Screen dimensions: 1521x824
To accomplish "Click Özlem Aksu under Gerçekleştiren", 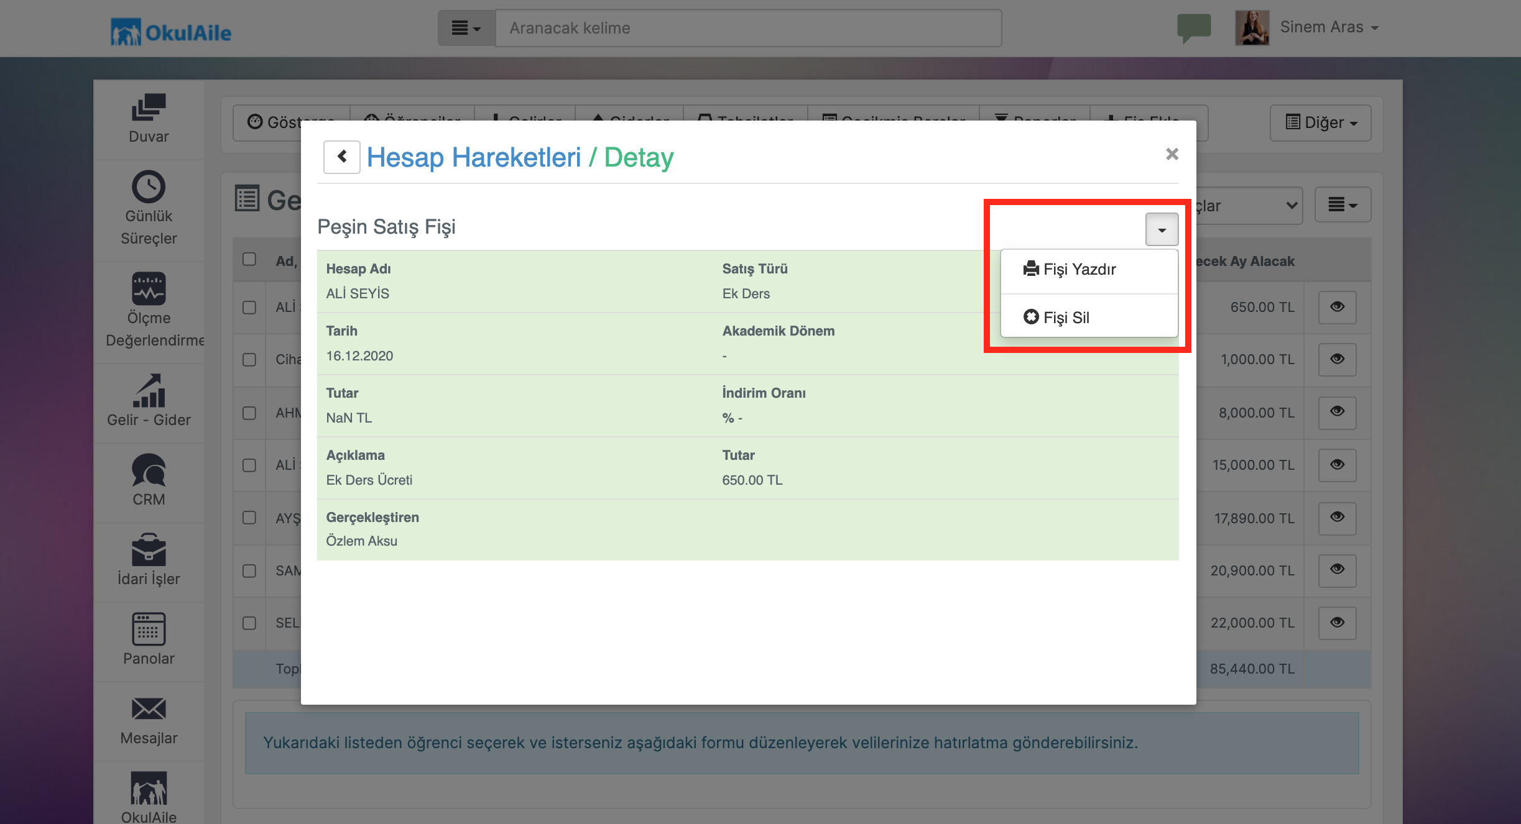I will [x=361, y=541].
